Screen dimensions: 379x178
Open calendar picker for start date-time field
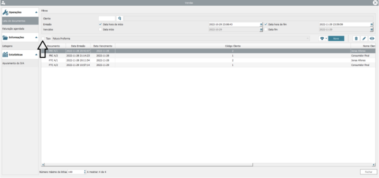(x=261, y=24)
